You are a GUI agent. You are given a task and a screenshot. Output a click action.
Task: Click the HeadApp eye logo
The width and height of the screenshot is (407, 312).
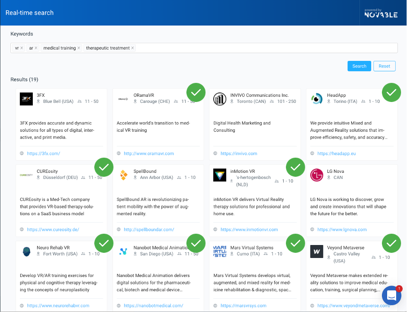(x=317, y=99)
